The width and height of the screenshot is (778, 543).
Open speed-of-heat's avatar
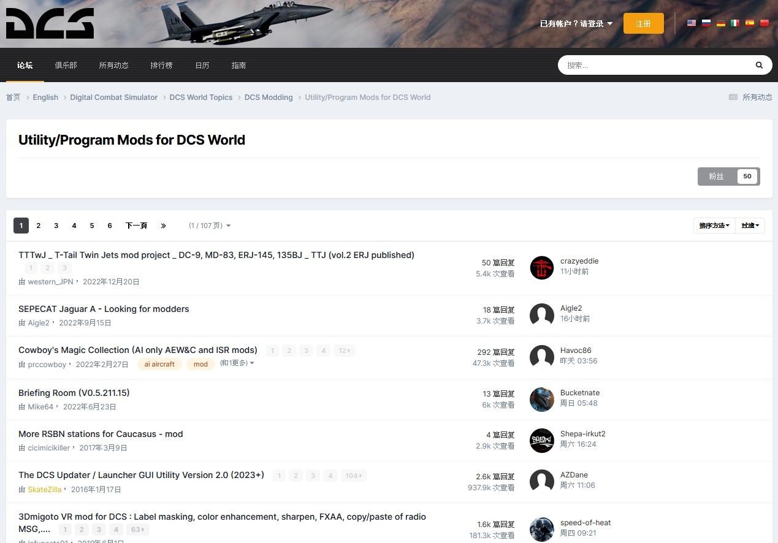[542, 529]
